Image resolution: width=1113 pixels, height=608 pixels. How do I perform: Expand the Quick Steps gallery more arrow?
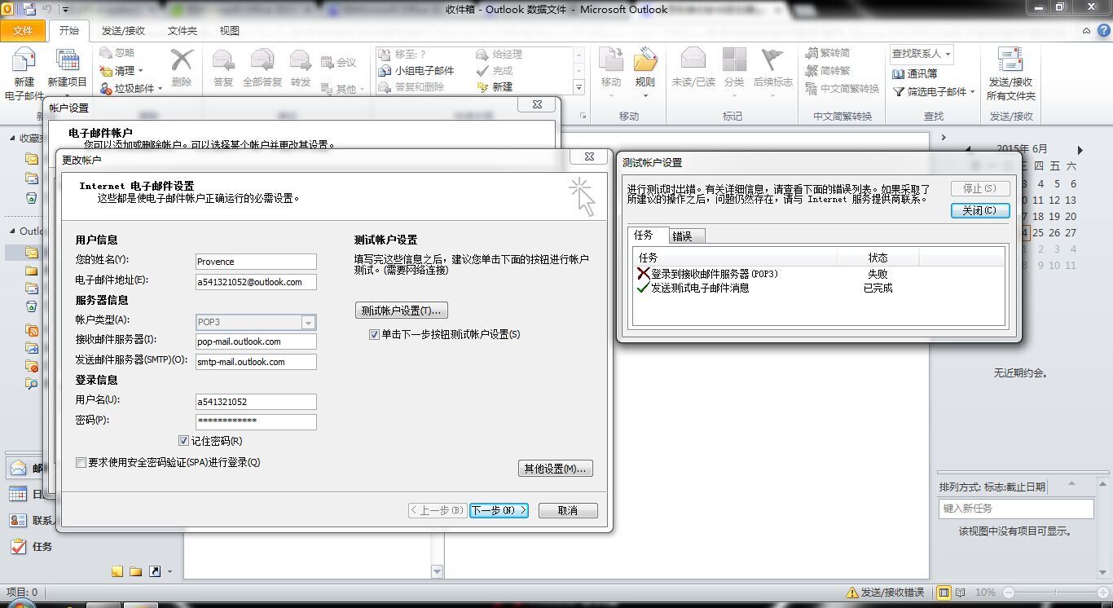[579, 87]
